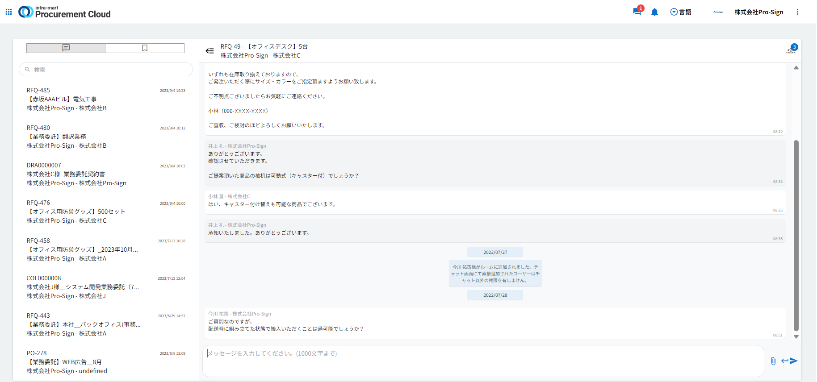
Task: Open chat room RFQ-458 オフィス用防災グッズ
Action: pyautogui.click(x=106, y=249)
